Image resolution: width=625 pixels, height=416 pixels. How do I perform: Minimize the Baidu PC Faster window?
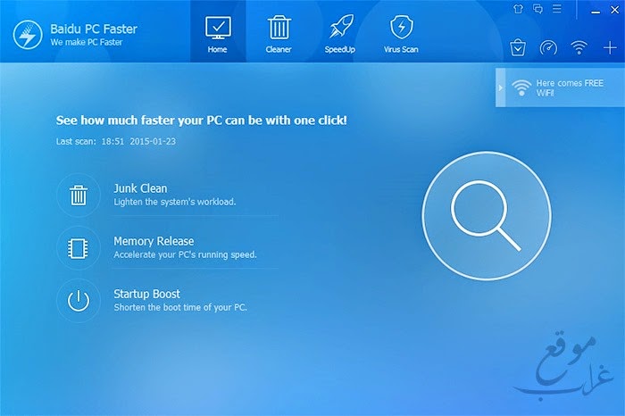click(596, 11)
